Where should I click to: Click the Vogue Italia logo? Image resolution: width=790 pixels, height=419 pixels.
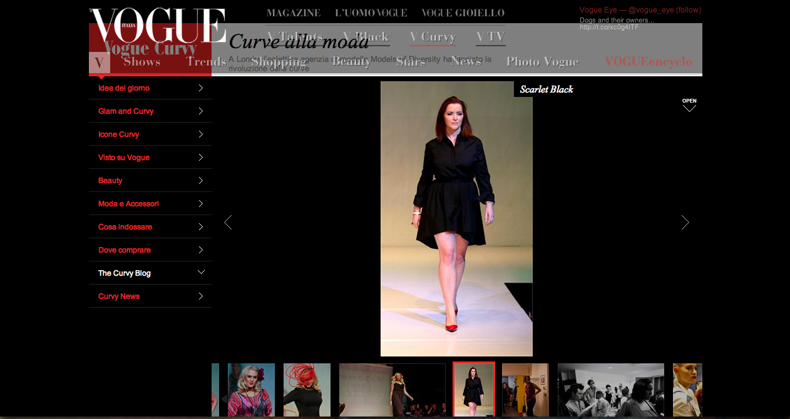[158, 26]
